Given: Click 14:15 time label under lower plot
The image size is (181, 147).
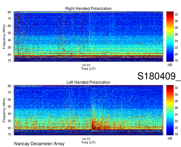Looking at the screenshot, I should click(86, 139).
